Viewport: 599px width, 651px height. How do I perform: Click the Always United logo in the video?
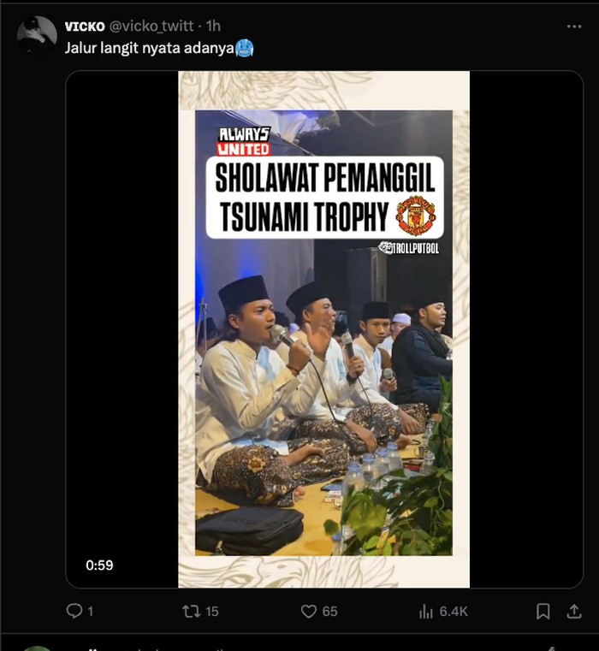244,142
